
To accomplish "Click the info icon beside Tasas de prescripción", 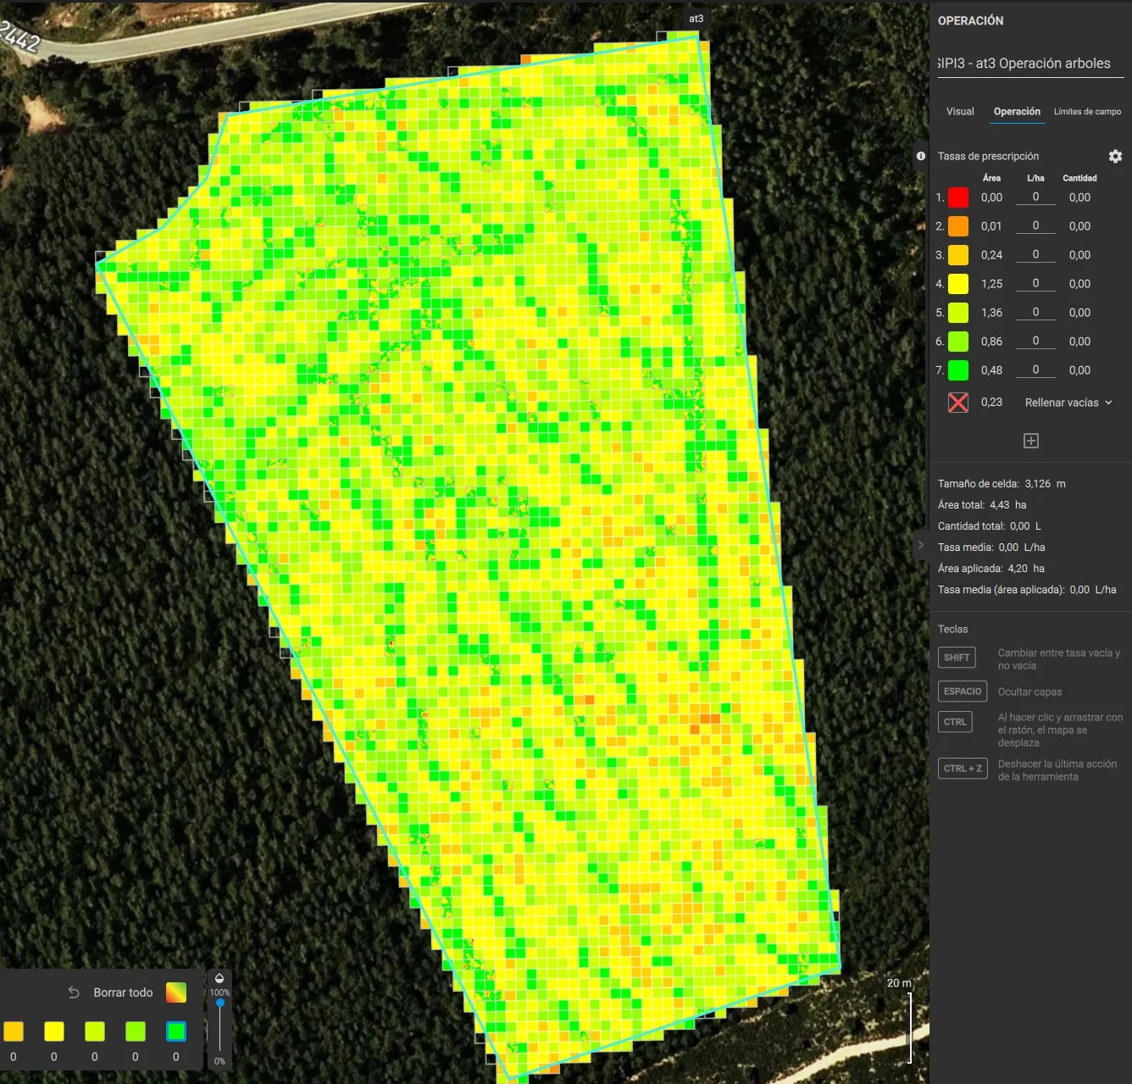I will 921,156.
